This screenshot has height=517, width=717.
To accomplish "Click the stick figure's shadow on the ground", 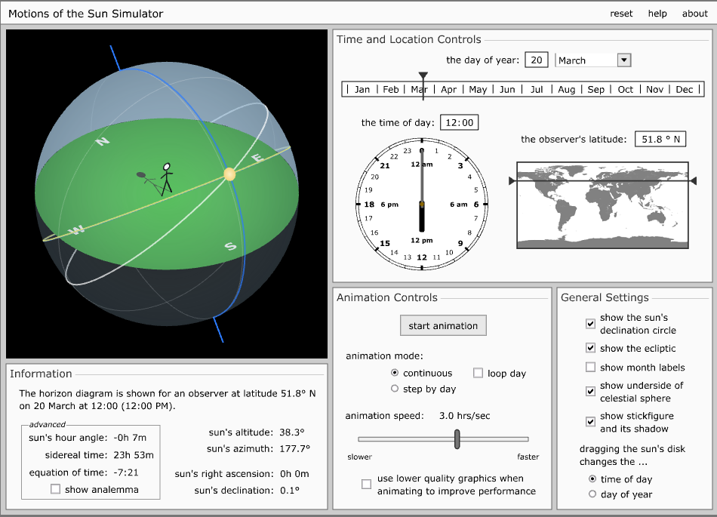I will tap(147, 180).
